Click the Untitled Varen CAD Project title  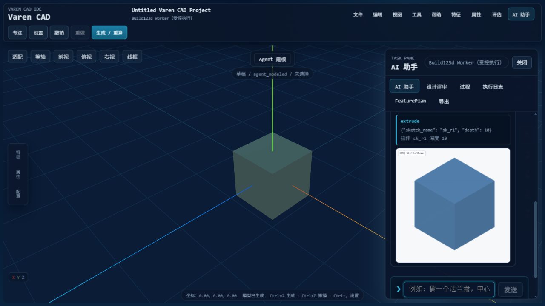point(171,10)
